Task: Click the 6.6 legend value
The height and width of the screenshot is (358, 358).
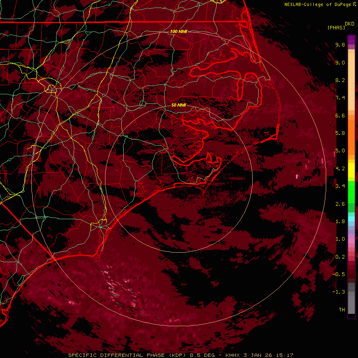Action: tap(340, 115)
